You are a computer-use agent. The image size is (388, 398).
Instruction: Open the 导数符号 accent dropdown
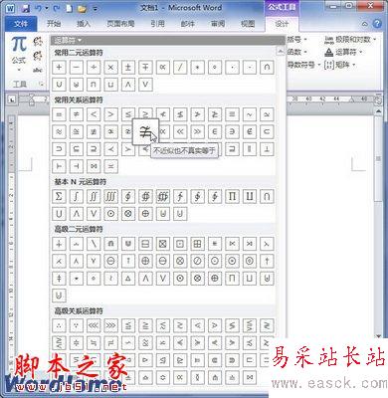point(303,65)
